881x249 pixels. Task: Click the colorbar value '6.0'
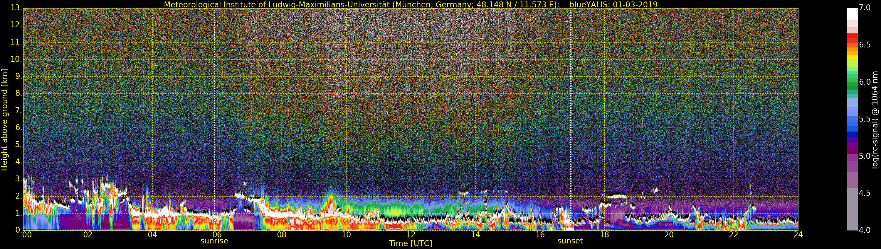(865, 82)
